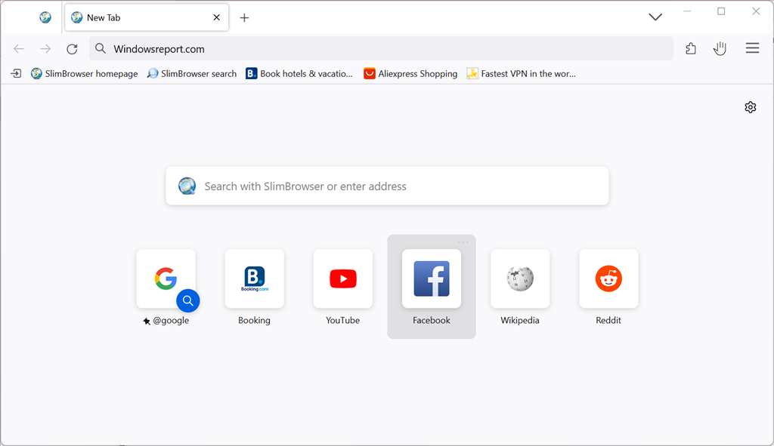Open the YouTube shortcut tile
774x446 pixels.
click(x=343, y=278)
